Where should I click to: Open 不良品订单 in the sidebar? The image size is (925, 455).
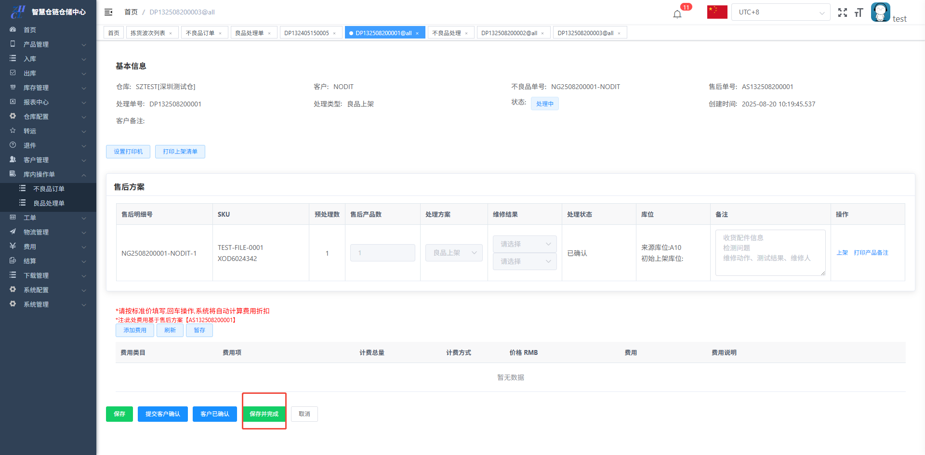tap(49, 189)
